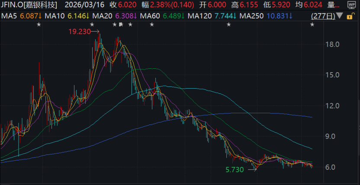
Task: Click the star marker beneath MA120 value
Action: 228,25
